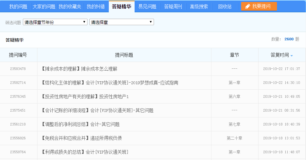Open the 回收站 tab
Image resolution: width=306 pixels, height=160 pixels.
[225, 7]
